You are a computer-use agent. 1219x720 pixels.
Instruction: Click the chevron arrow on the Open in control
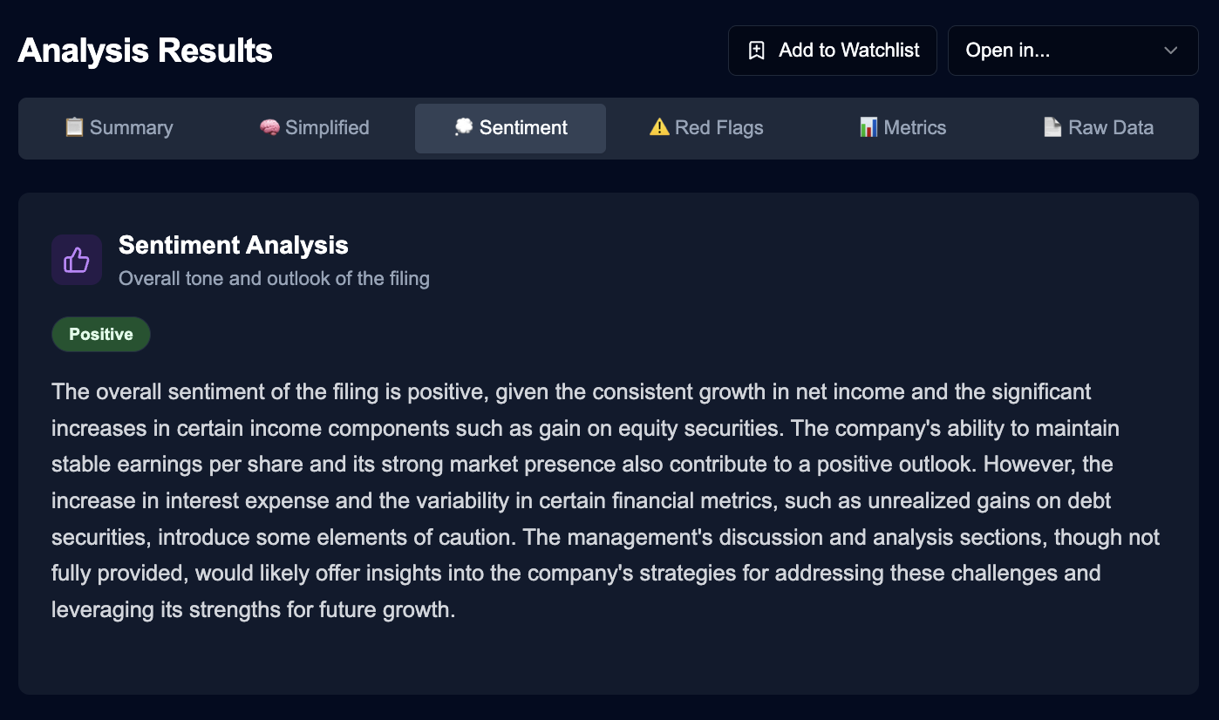pos(1171,51)
